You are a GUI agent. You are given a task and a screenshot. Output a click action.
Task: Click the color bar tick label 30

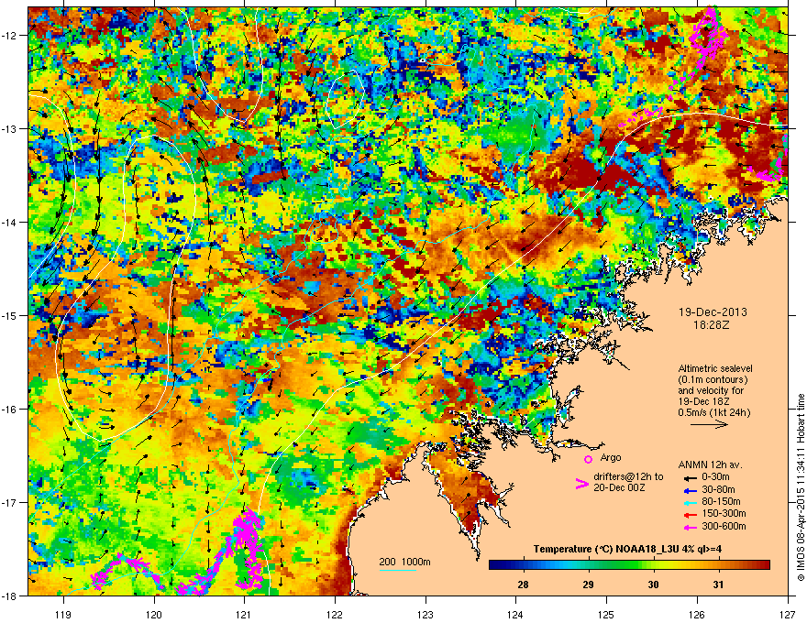click(x=653, y=585)
